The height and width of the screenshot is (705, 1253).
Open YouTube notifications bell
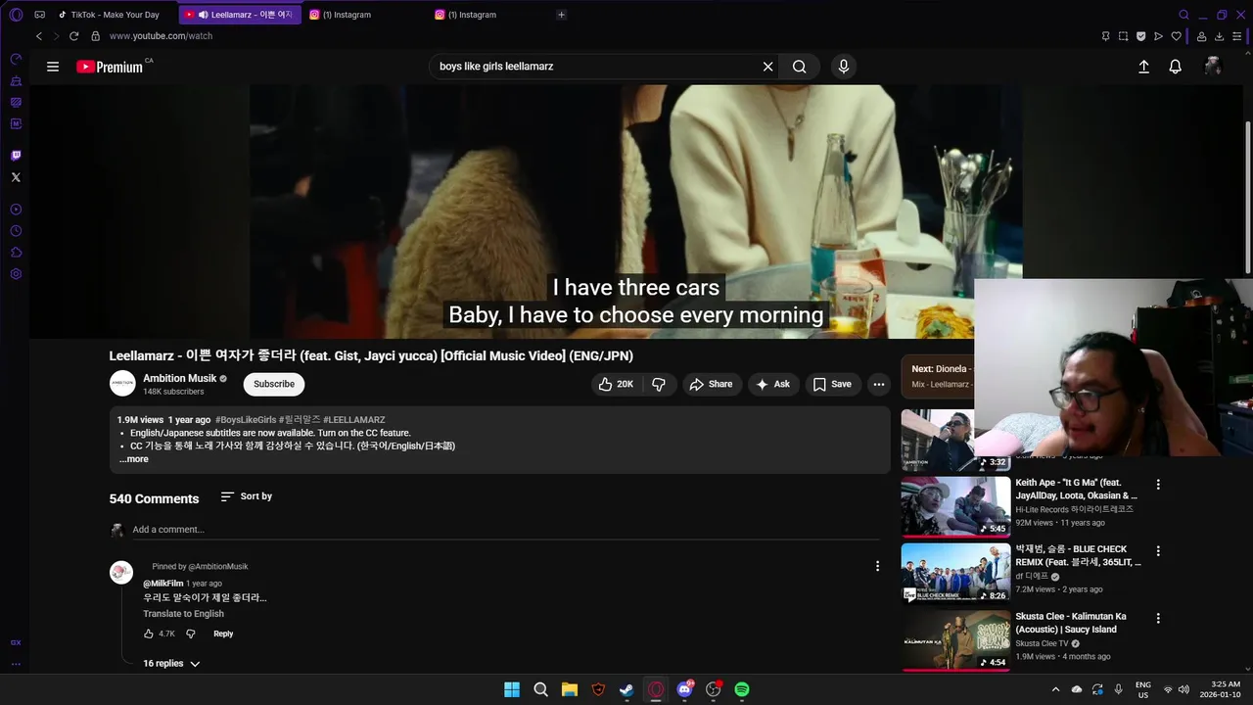pyautogui.click(x=1175, y=67)
